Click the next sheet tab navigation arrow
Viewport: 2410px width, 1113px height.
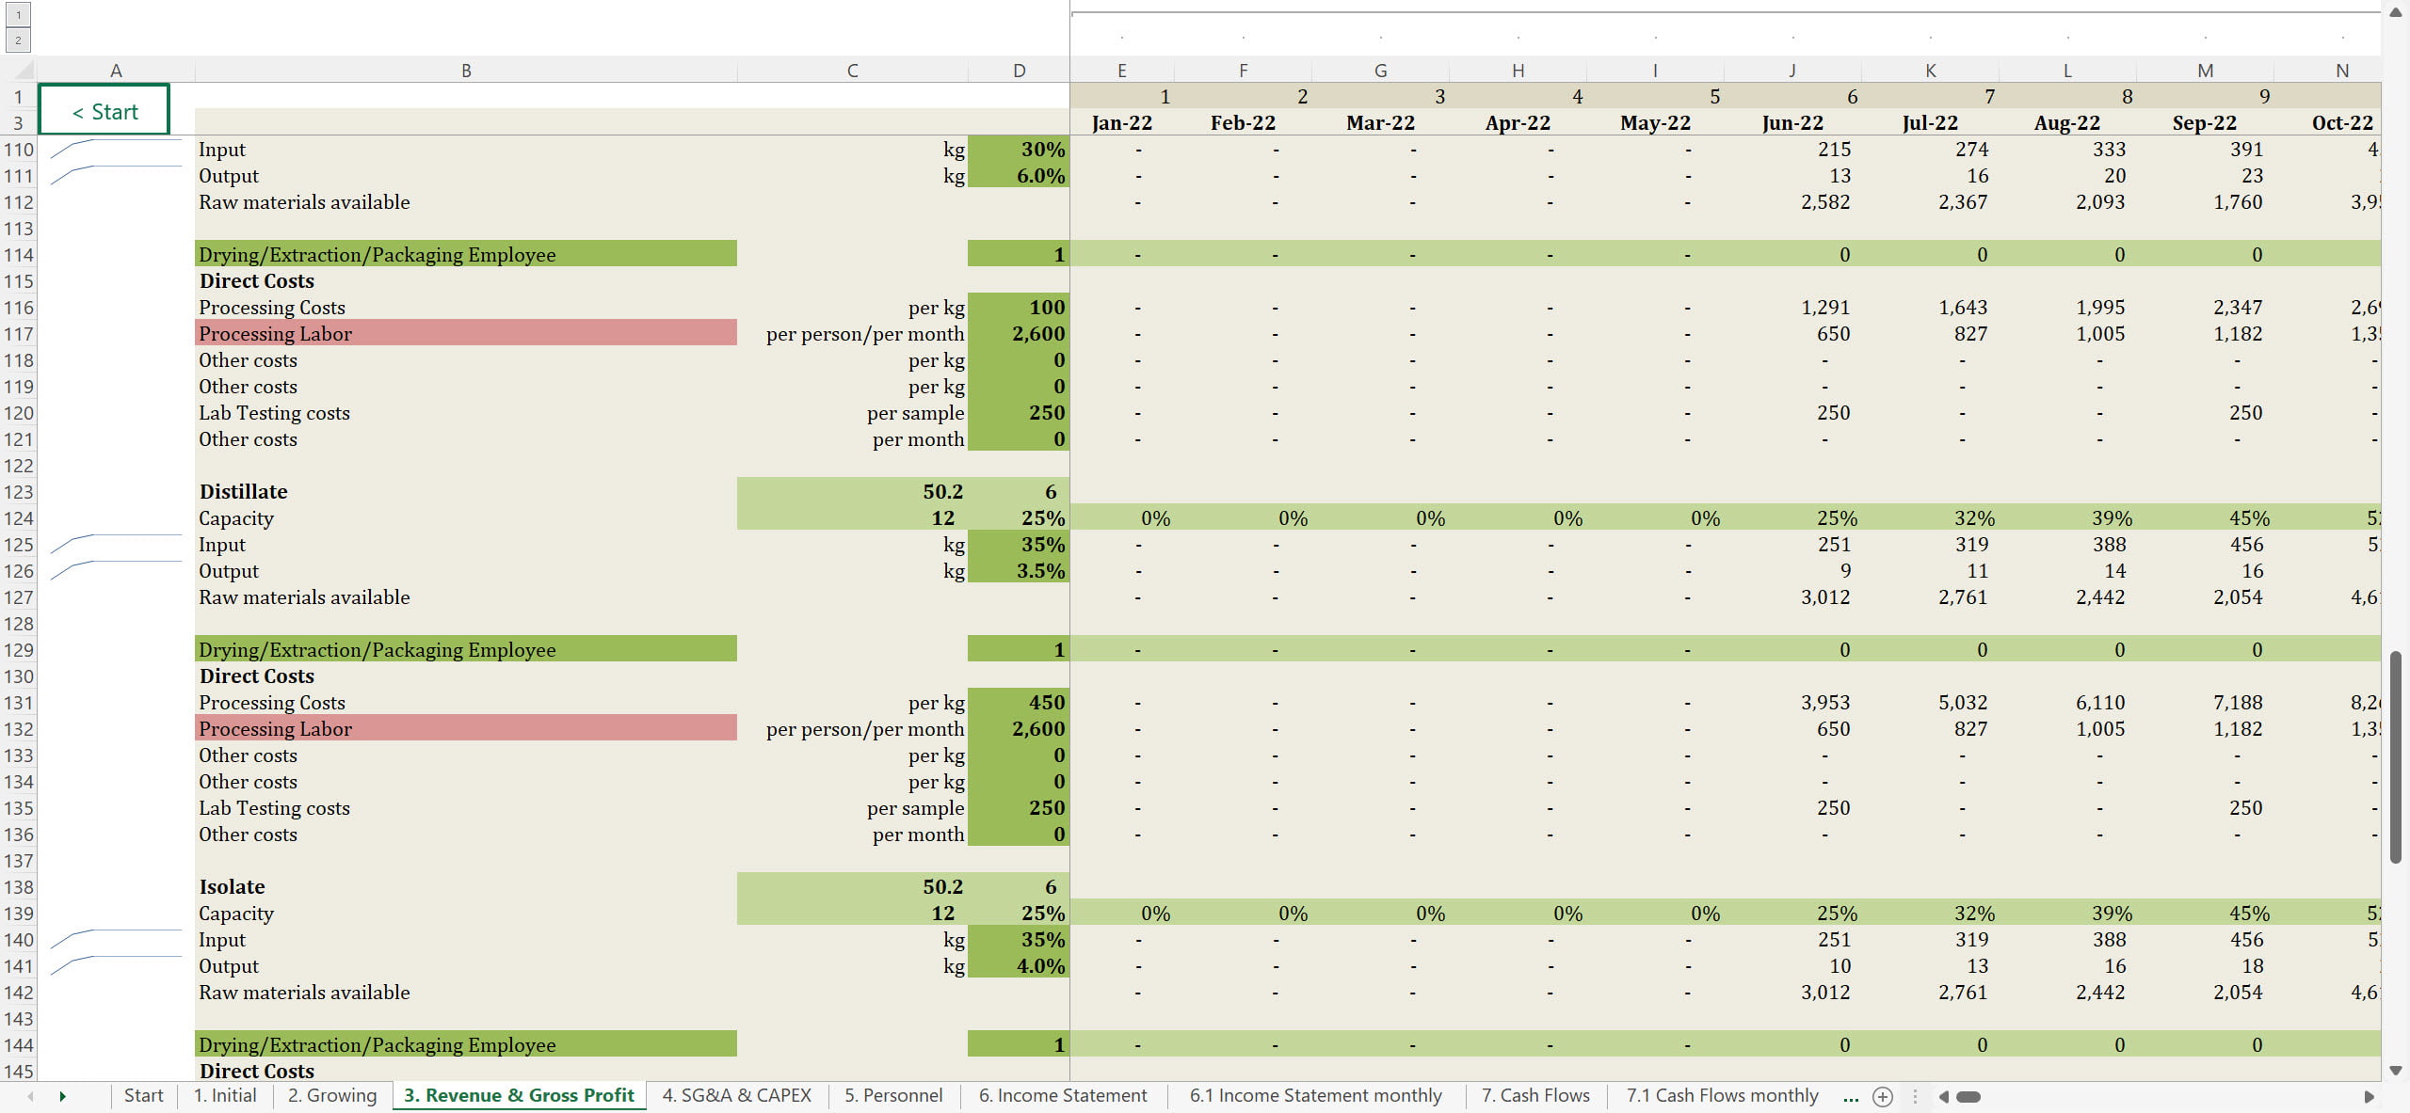pyautogui.click(x=62, y=1096)
